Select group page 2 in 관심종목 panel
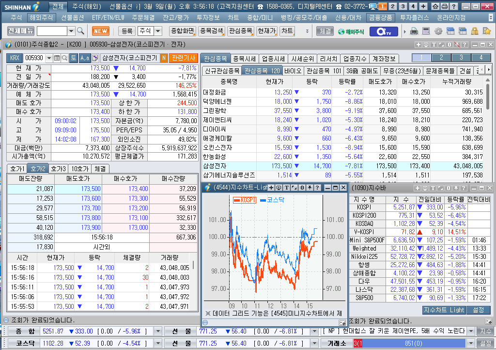Viewport: 496px width, 350px height. (x=441, y=58)
